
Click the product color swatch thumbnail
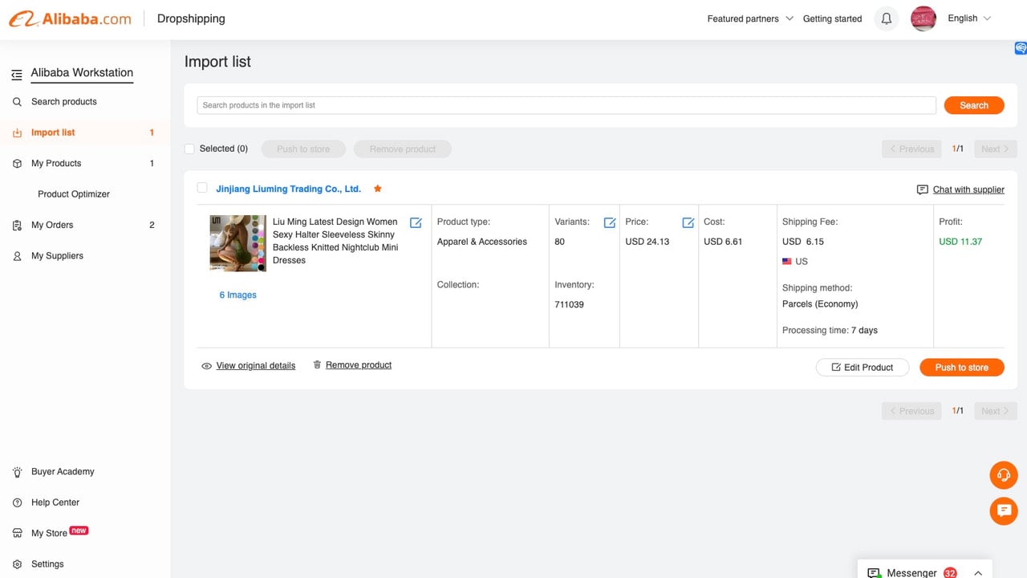pos(238,243)
